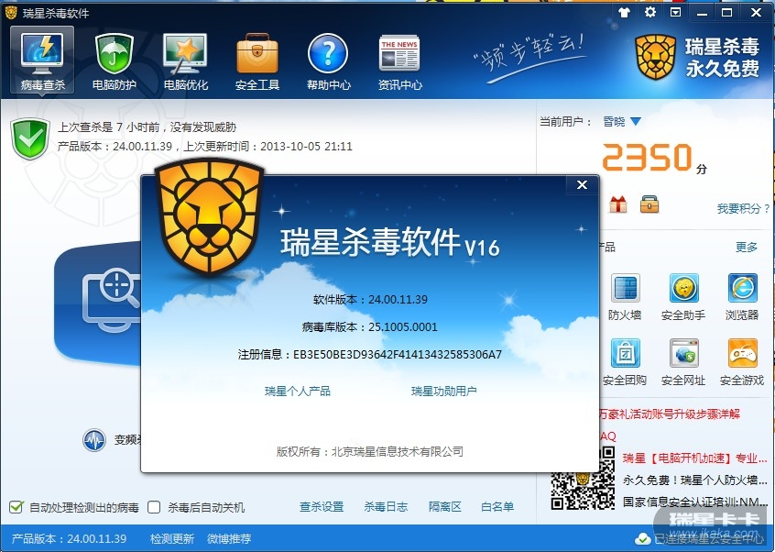This screenshot has height=552, width=775.
Task: Open settings gear in the title bar
Action: tap(649, 12)
